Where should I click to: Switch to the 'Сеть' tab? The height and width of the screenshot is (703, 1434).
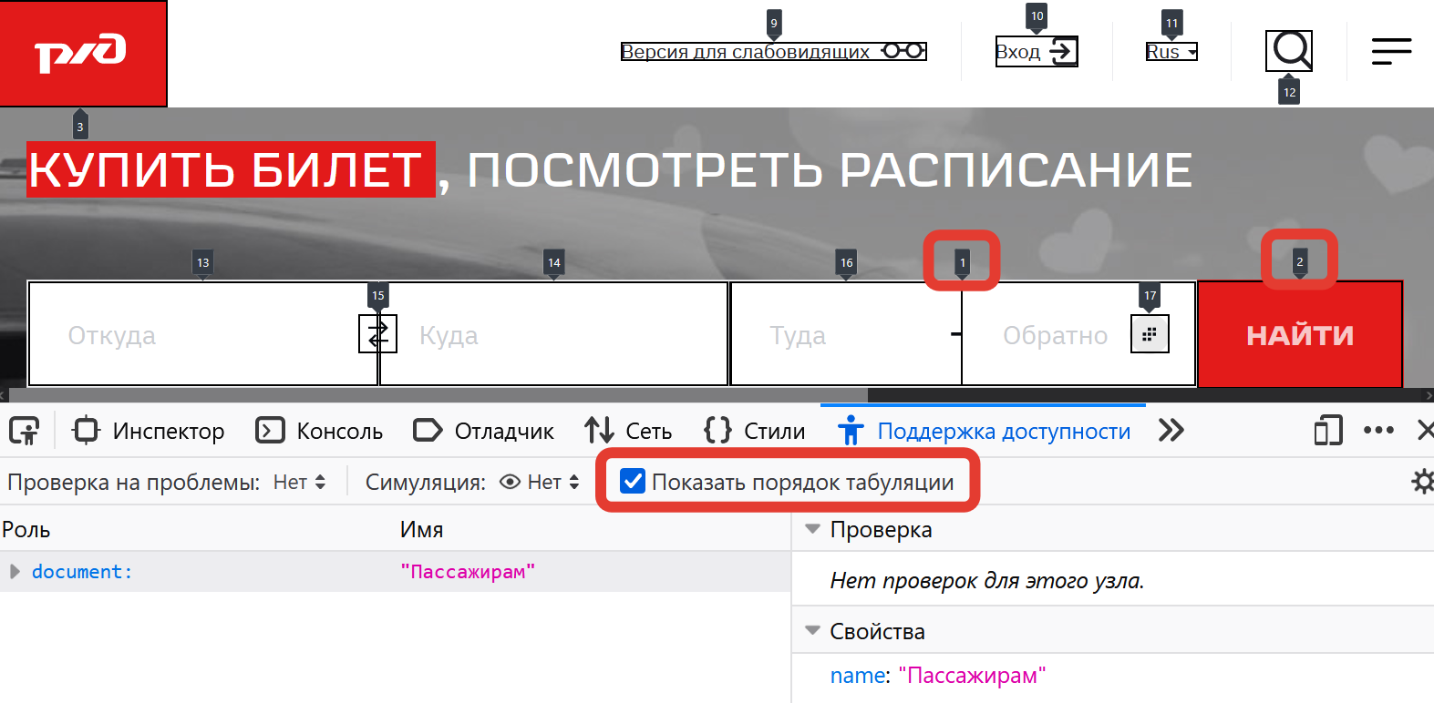[628, 431]
